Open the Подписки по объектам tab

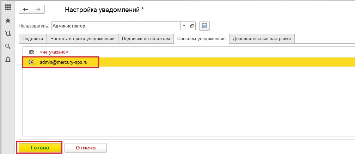click(x=146, y=39)
